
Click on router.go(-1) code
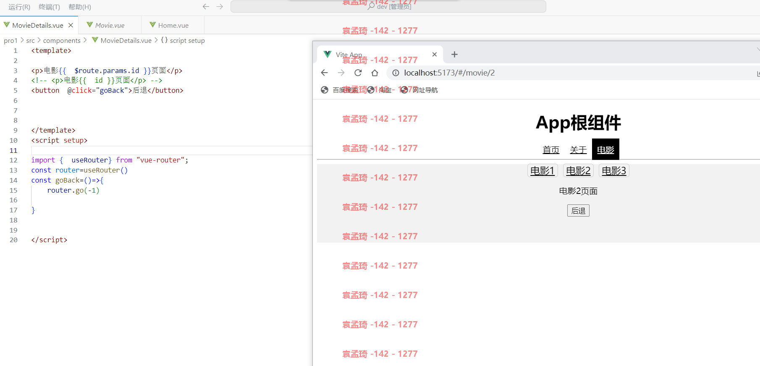[x=73, y=190]
